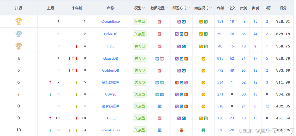Screen dimensions: 296x136
Task: Click the silver second-place trophy icon
Action: pyautogui.click(x=18, y=34)
